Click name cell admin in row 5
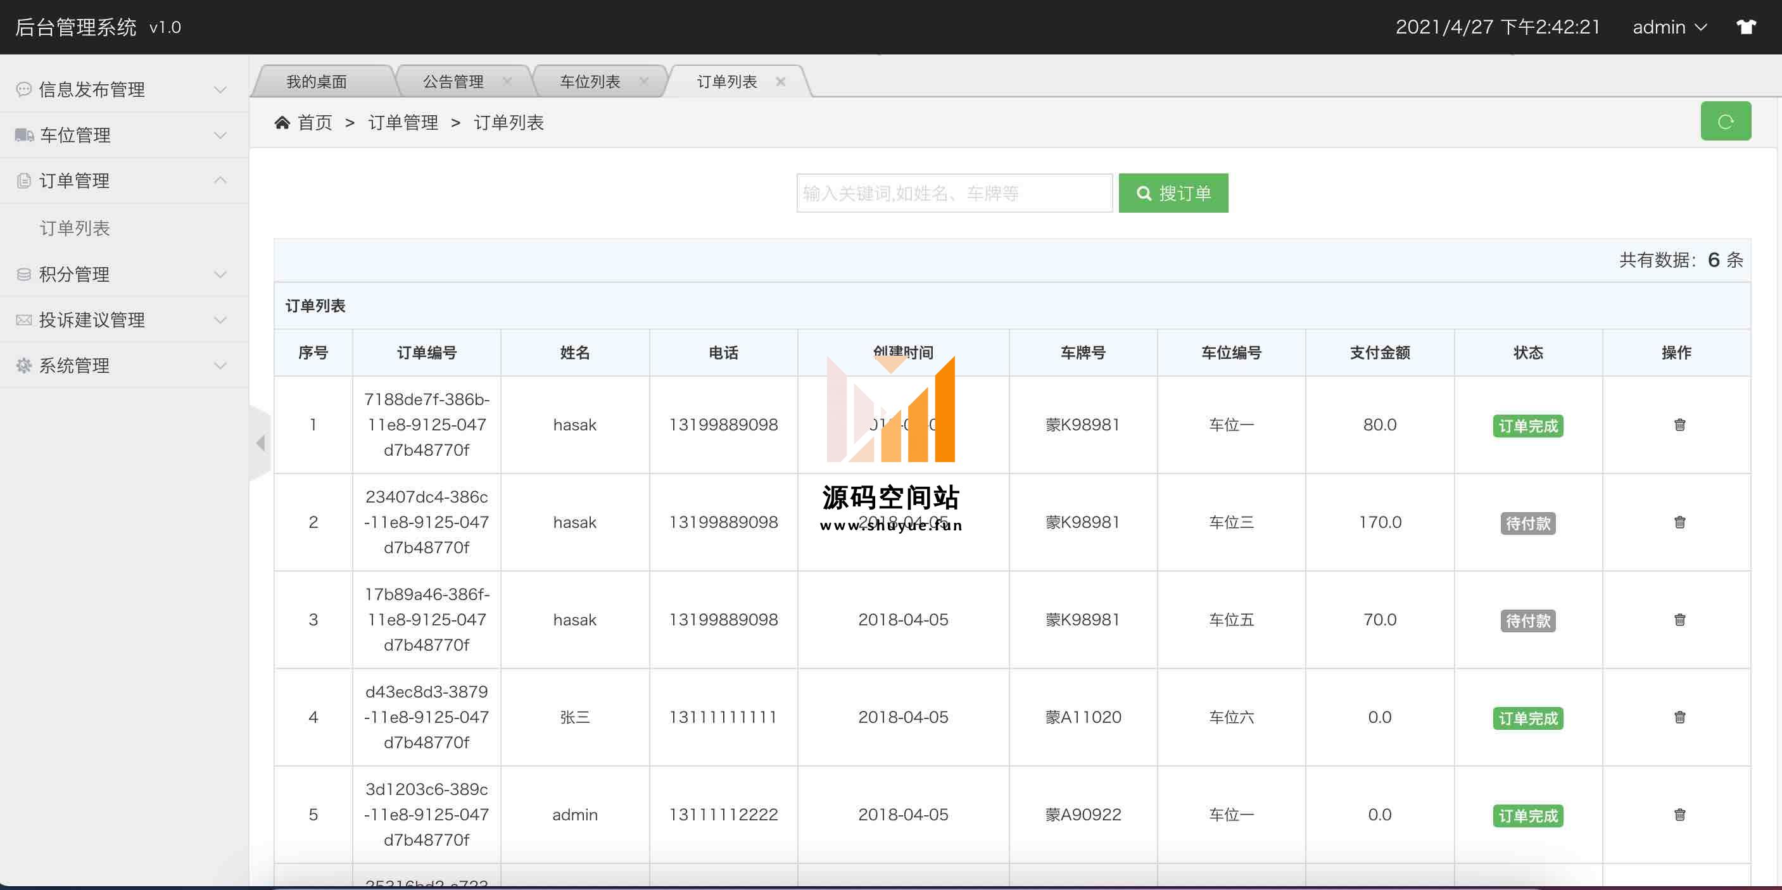 (x=574, y=815)
